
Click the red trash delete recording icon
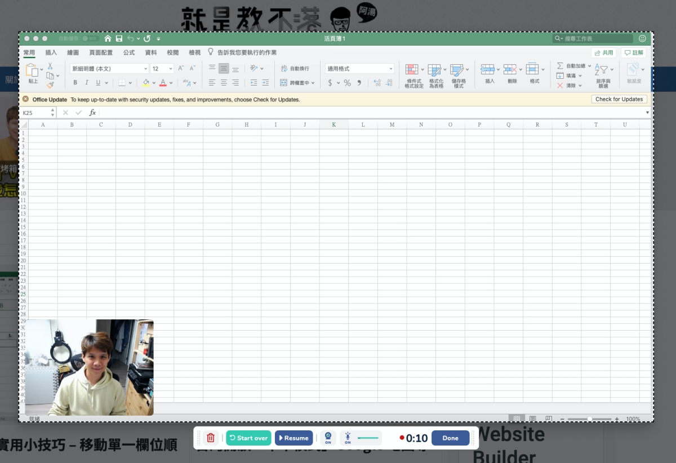(211, 438)
